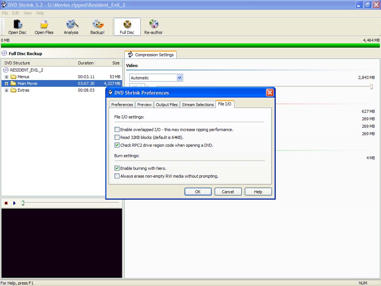381x286 pixels.
Task: Sort by Size column header
Action: [x=109, y=63]
